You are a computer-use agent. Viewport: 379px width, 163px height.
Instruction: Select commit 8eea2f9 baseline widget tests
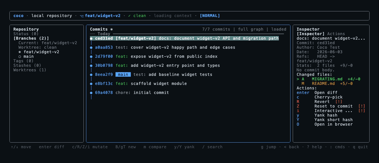click(151, 75)
